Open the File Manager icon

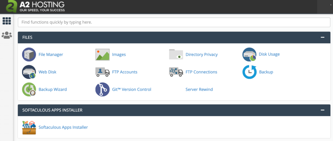click(x=29, y=54)
